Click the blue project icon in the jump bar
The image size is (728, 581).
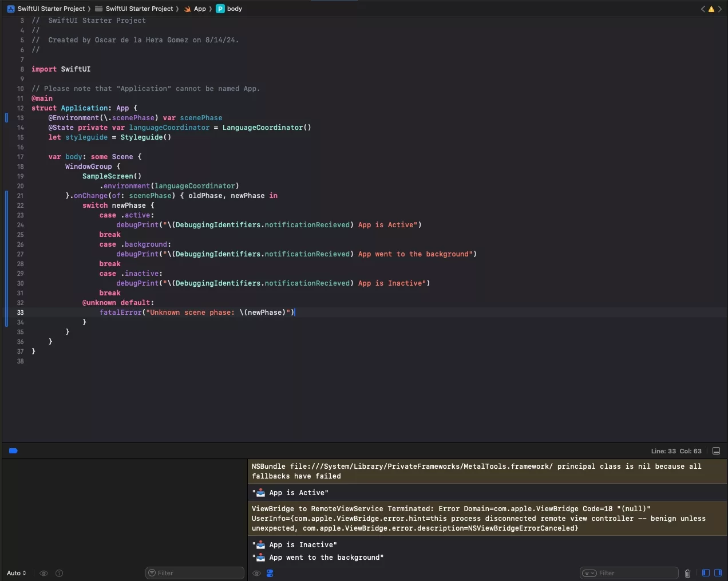point(11,9)
